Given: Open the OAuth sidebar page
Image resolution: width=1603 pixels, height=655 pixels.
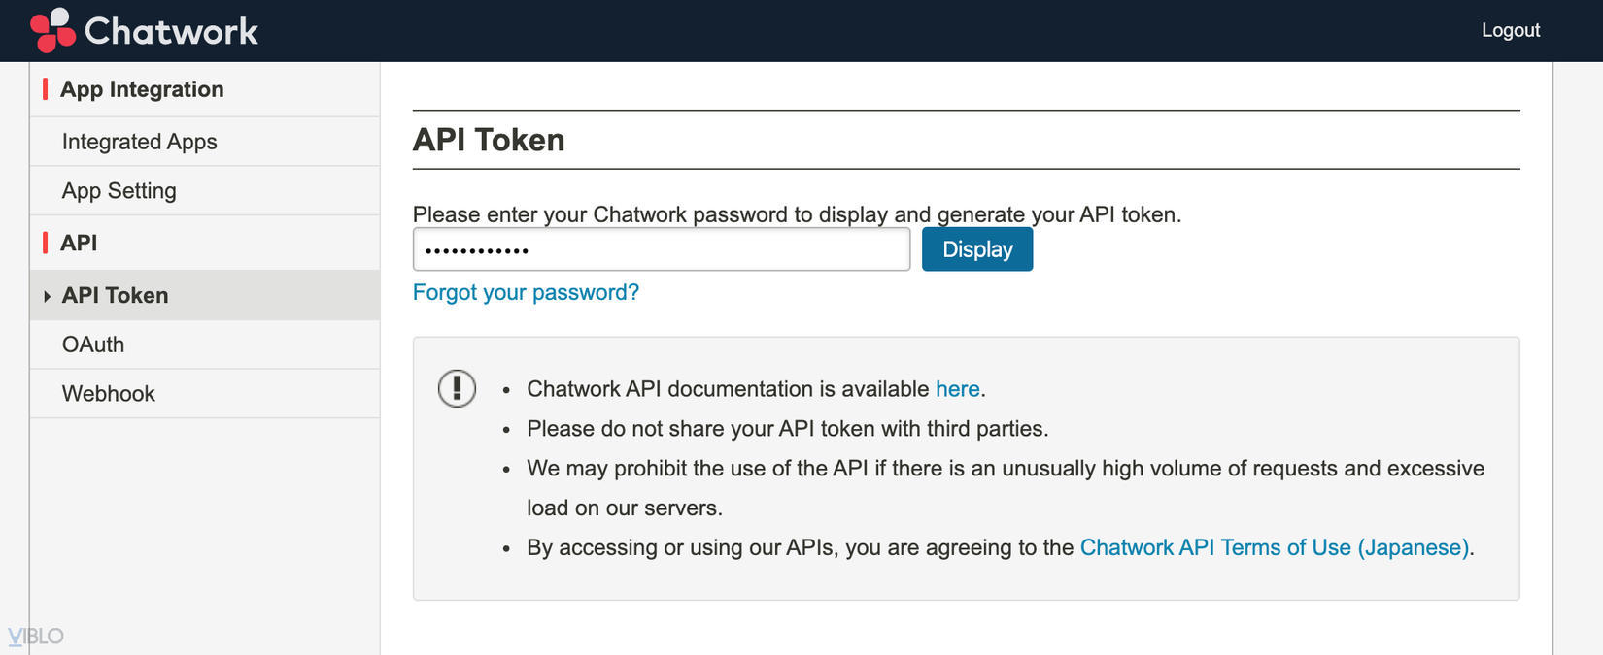Looking at the screenshot, I should (93, 344).
